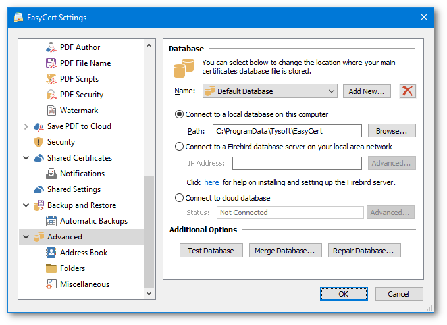The image size is (447, 325).
Task: Open the Firebird help 'here' link
Action: click(x=211, y=182)
